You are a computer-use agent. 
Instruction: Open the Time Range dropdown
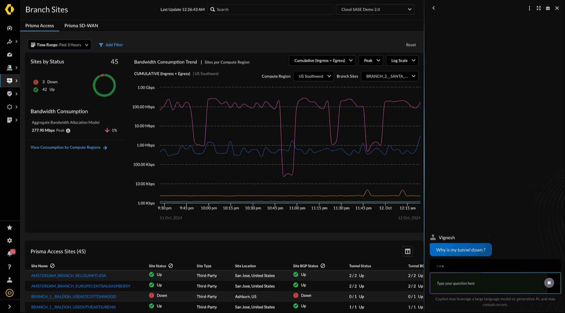[59, 45]
